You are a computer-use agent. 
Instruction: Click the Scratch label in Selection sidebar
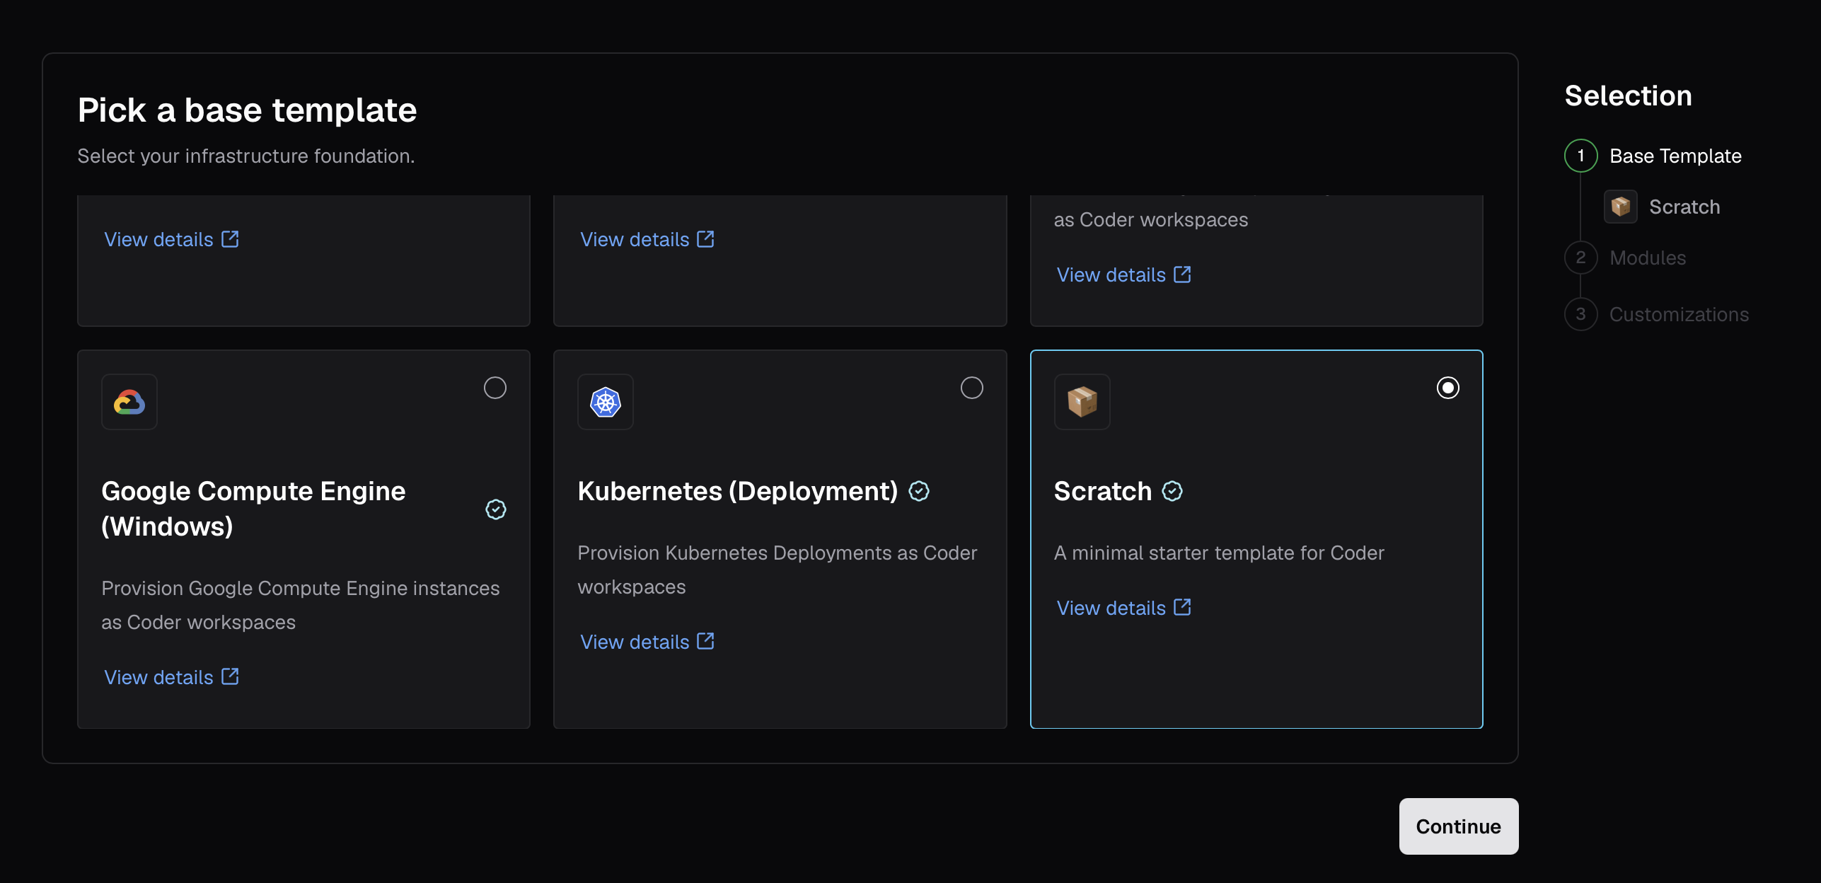point(1684,207)
